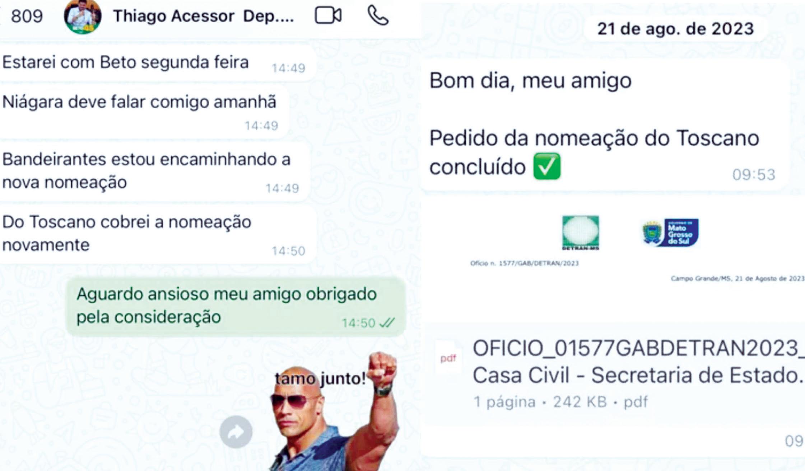
Task: Select green 'Aguardo ansioso meu amigo' message
Action: coord(236,307)
